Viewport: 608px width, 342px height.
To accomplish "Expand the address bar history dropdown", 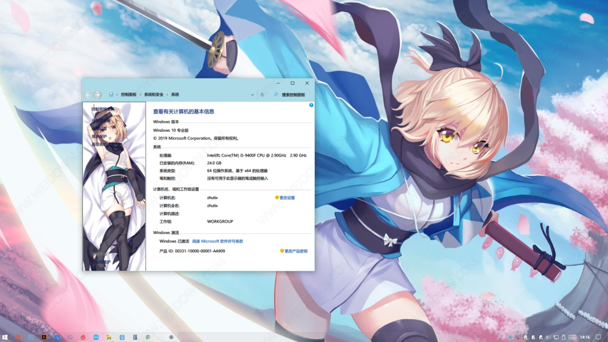I will tap(253, 95).
